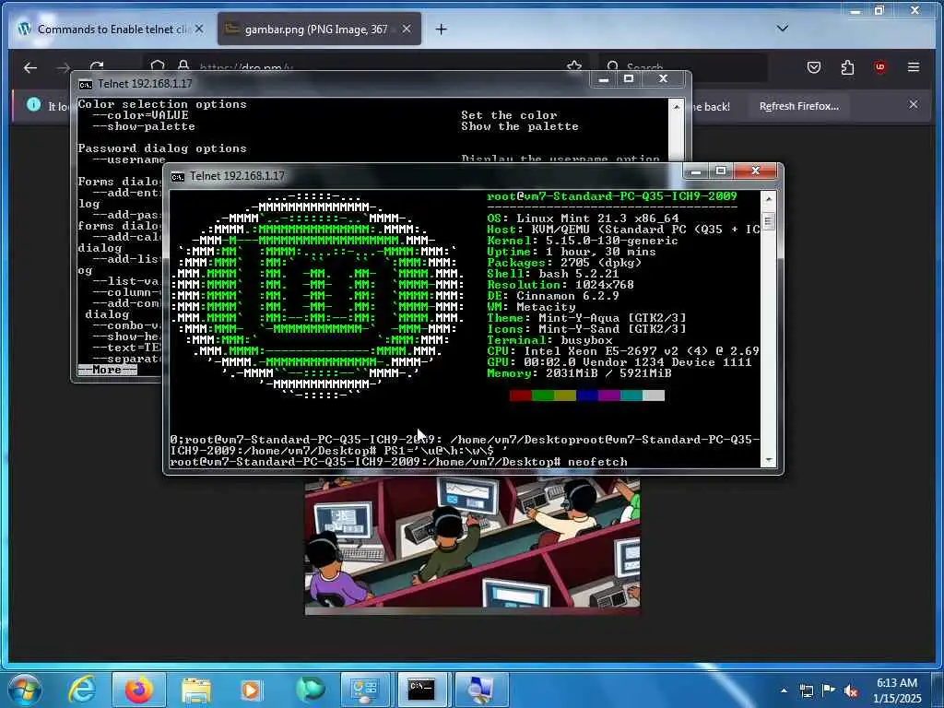Open Action Center flag icon

829,690
